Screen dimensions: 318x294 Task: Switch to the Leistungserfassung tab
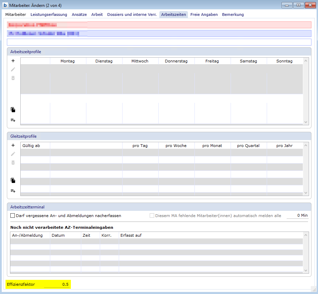[49, 14]
